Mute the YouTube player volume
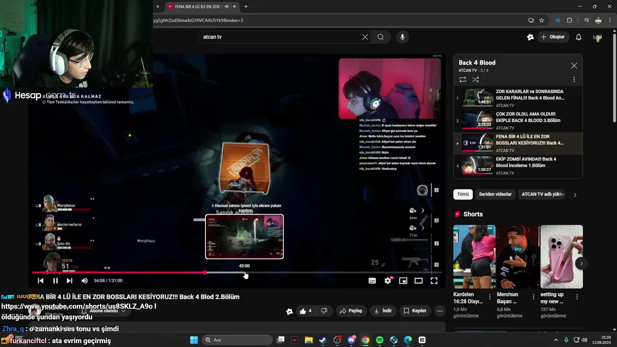 84,280
